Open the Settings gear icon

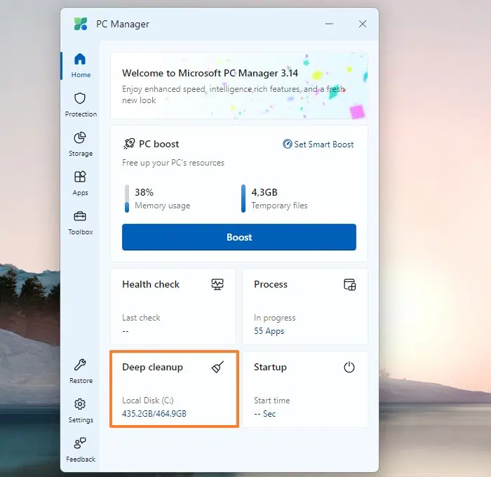tap(80, 404)
